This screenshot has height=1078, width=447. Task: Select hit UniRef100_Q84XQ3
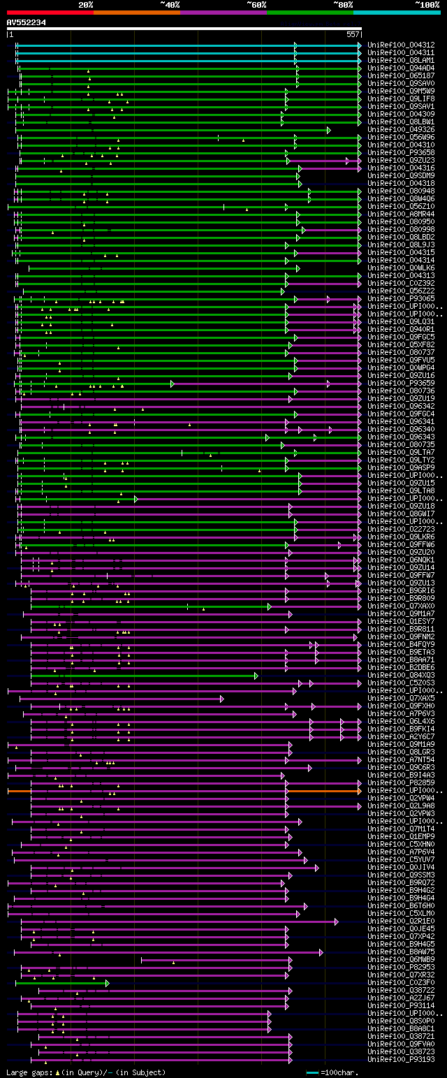coord(401,676)
